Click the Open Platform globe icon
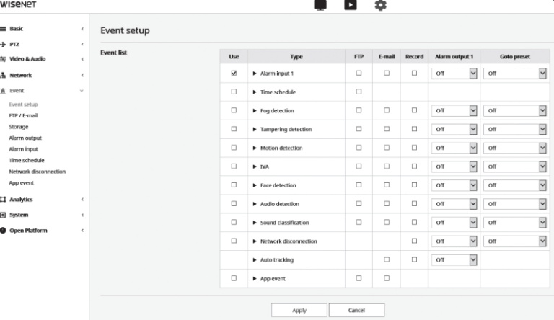Viewport: 554px width, 320px height. (3, 231)
